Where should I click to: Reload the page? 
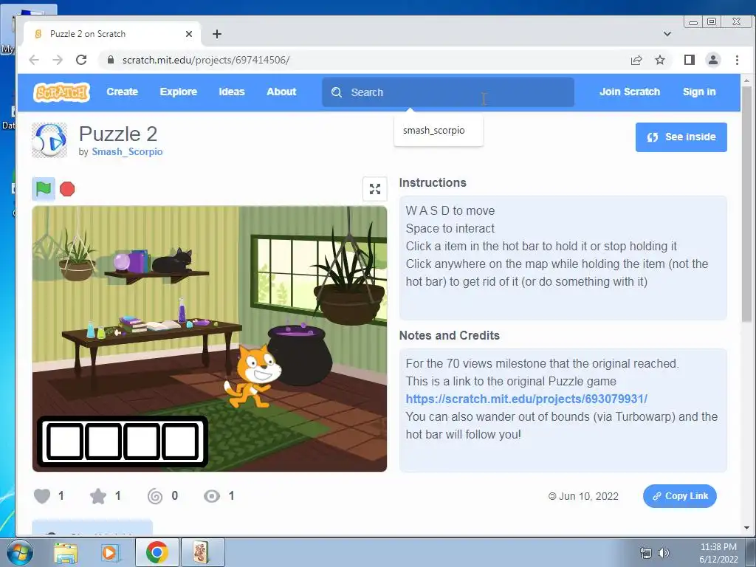[81, 60]
